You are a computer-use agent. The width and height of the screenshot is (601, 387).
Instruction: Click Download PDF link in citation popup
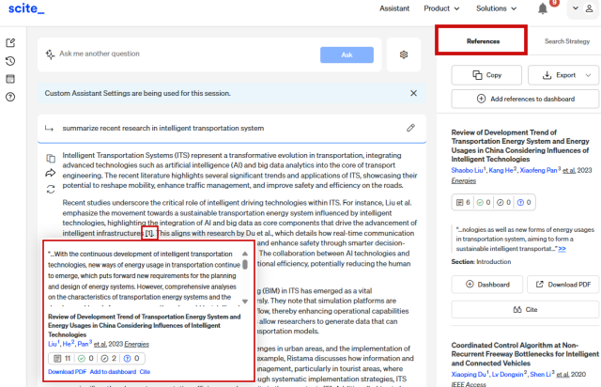pos(67,372)
